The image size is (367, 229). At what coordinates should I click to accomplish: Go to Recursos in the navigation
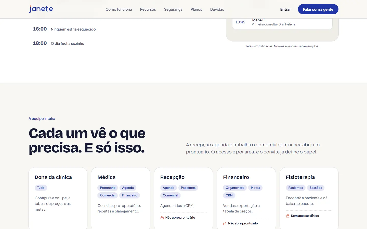(x=148, y=9)
